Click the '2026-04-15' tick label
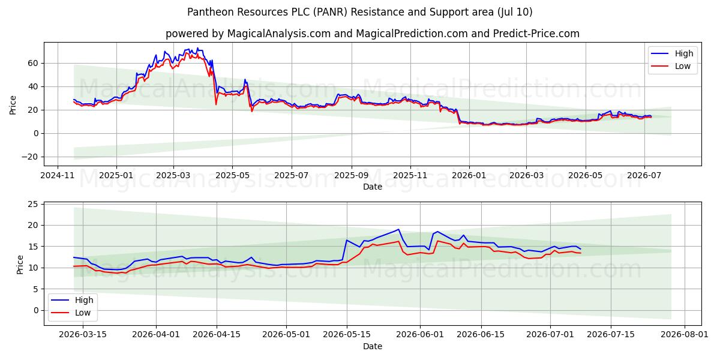This screenshot has width=720, height=360. point(217,335)
